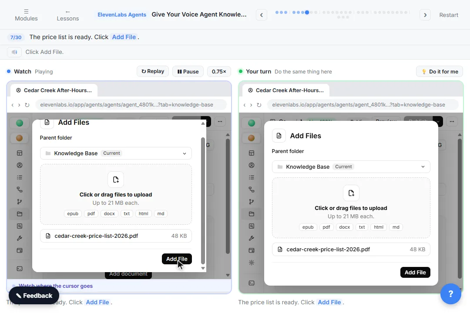Open the three-dot menu in Your turn pane
The width and height of the screenshot is (470, 313).
pos(452,122)
